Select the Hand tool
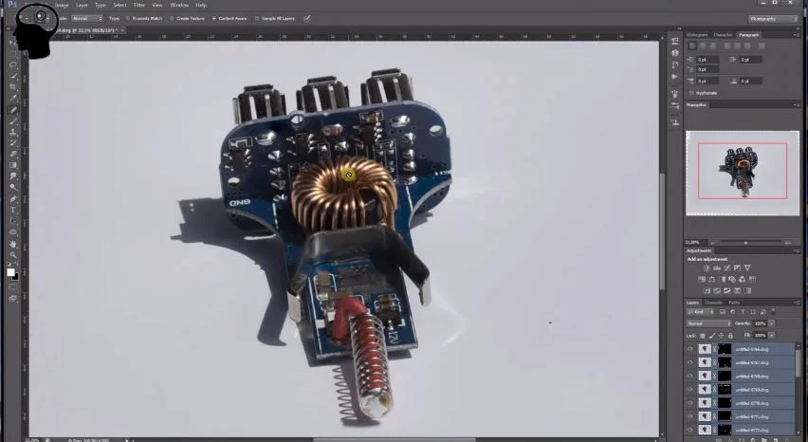Image resolution: width=808 pixels, height=442 pixels. (x=13, y=244)
